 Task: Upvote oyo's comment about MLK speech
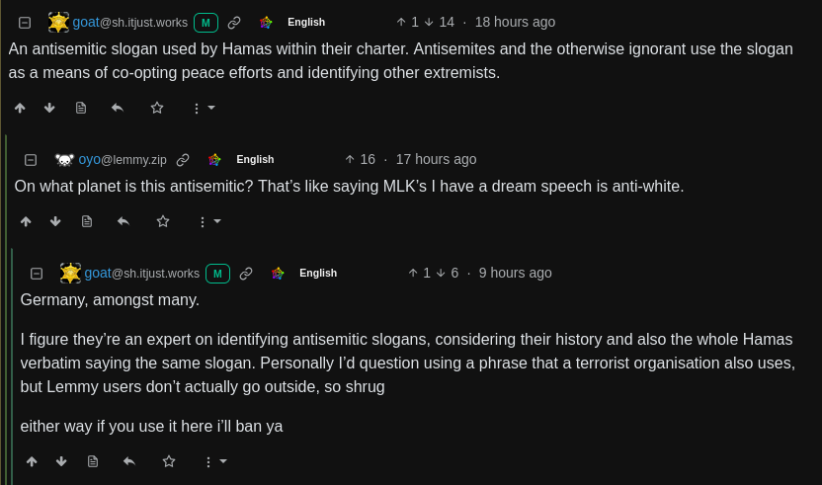click(x=26, y=221)
